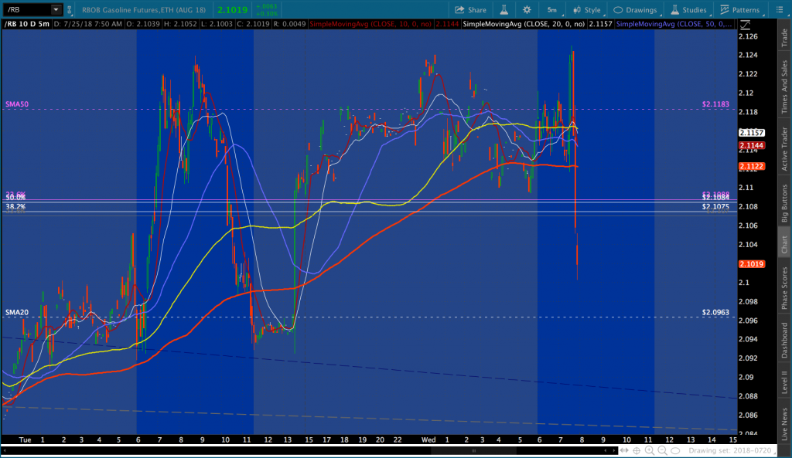Click the Share button

(x=470, y=10)
